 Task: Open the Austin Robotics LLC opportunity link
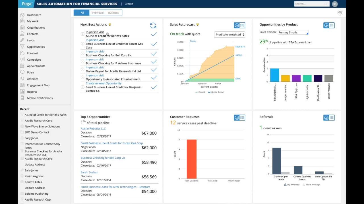pos(93,129)
